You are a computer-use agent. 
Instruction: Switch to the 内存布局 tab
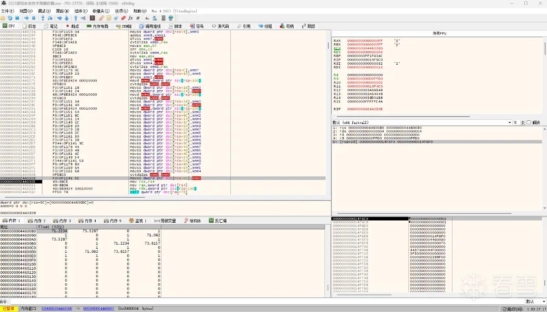pyautogui.click(x=98, y=26)
